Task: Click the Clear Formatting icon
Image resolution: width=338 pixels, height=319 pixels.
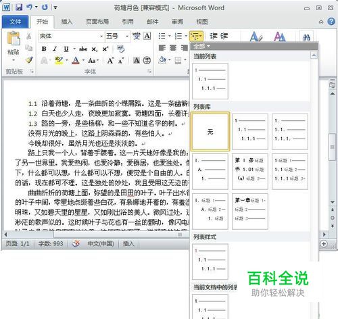Action: (x=120, y=49)
